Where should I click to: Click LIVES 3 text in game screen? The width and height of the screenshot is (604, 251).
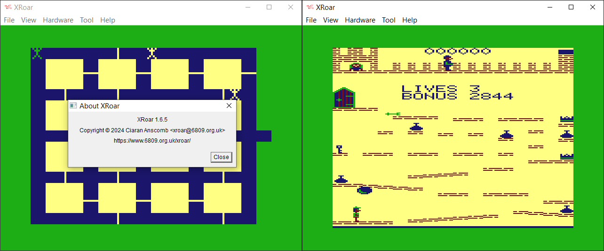440,88
